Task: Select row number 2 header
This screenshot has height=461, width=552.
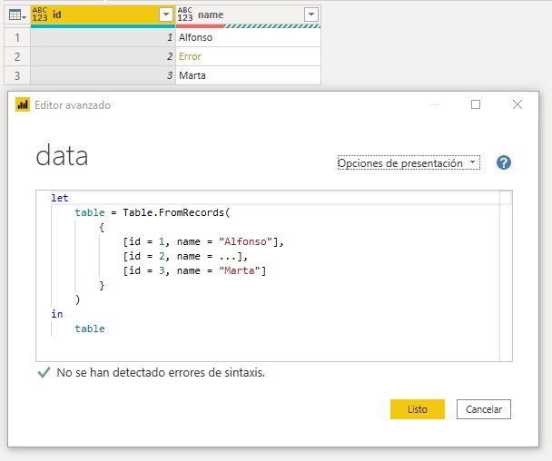Action: [17, 56]
